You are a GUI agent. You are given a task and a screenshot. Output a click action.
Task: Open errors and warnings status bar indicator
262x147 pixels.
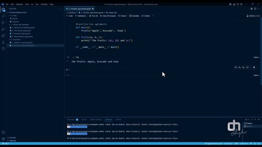tap(5, 144)
